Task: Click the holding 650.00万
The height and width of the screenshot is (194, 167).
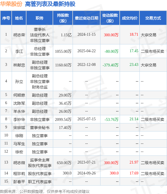Action: [x=64, y=163]
